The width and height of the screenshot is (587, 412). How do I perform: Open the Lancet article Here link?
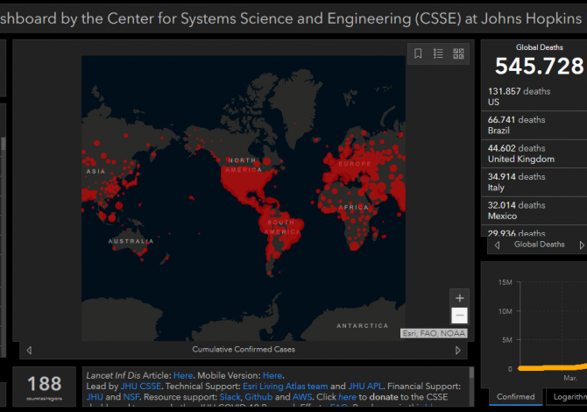183,375
